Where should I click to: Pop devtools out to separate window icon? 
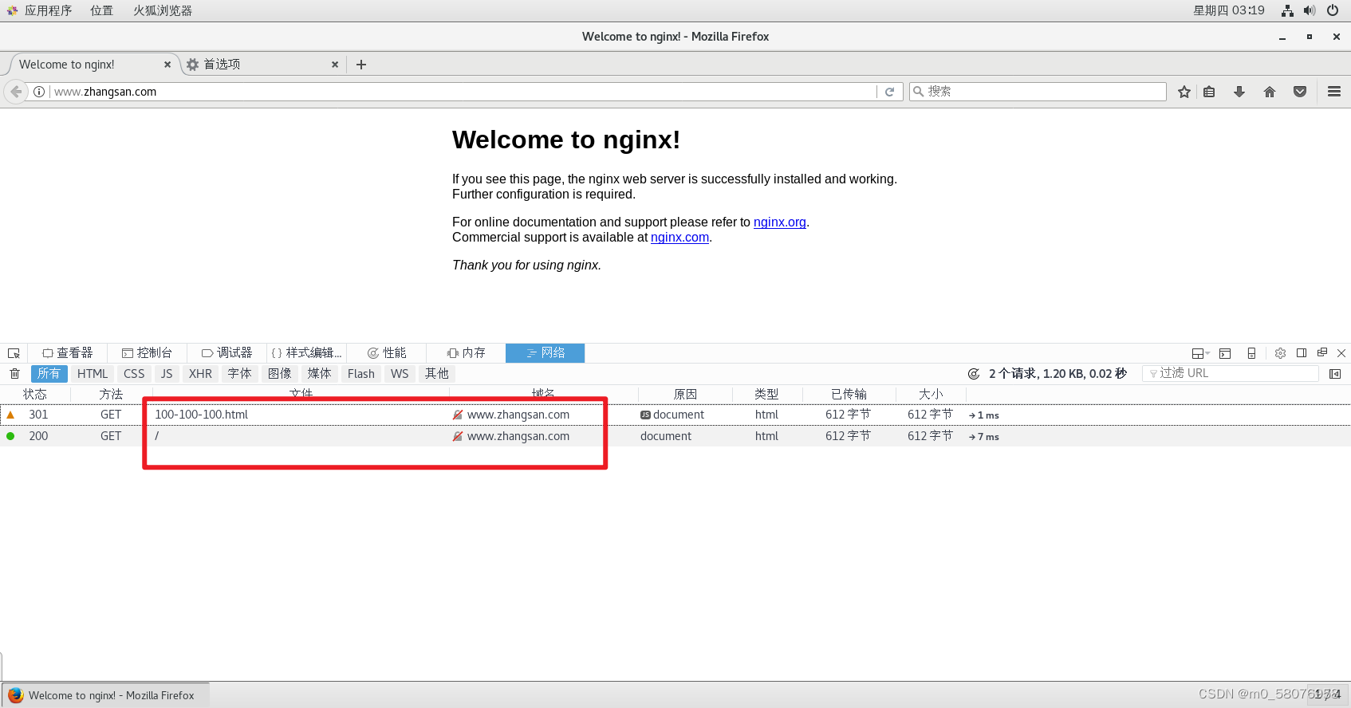(1322, 353)
